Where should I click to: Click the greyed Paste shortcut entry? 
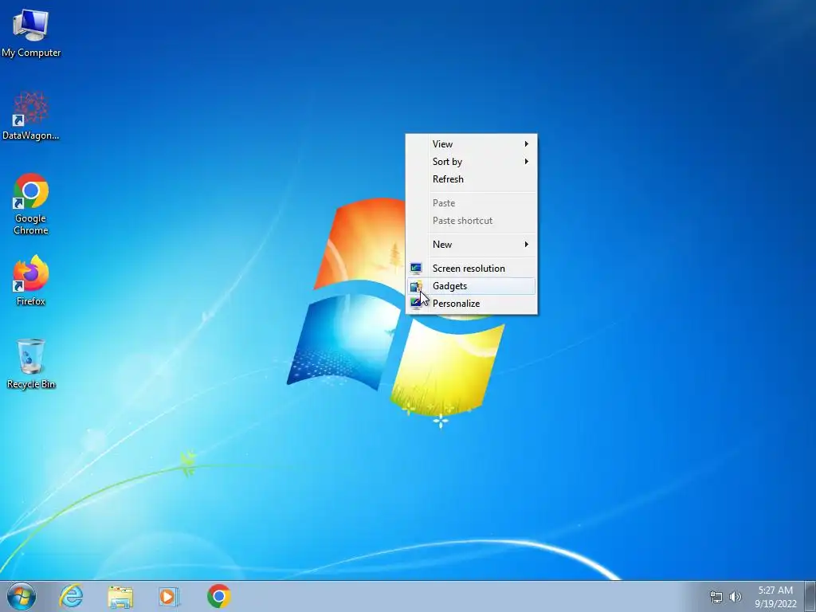pyautogui.click(x=472, y=221)
